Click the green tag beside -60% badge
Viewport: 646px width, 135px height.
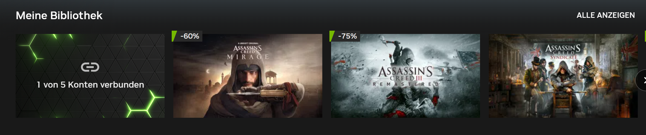point(174,36)
